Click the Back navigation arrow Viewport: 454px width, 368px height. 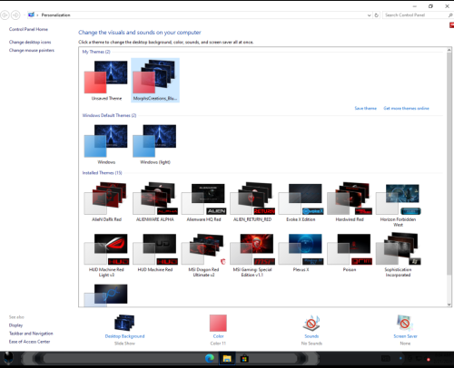tap(5, 15)
